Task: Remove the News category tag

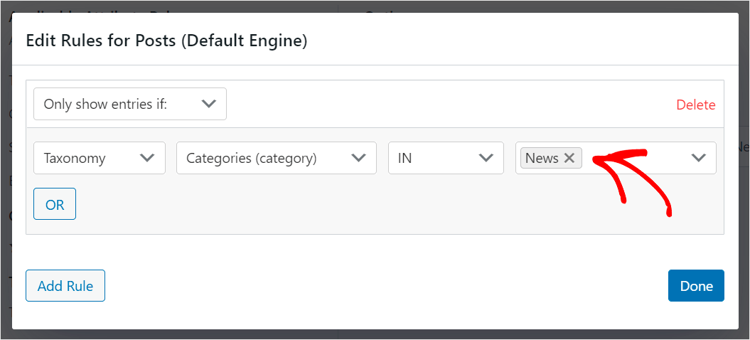Action: (569, 159)
